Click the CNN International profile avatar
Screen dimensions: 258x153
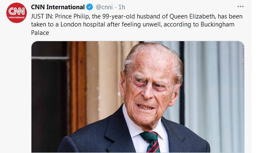pos(16,13)
